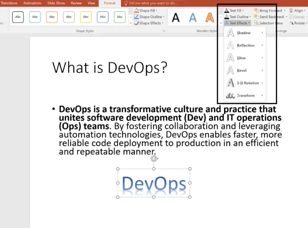Open the Text Outline dropdown
The image size is (308, 228).
tap(238, 17)
